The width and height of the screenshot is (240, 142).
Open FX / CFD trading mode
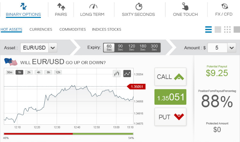[x=224, y=10]
